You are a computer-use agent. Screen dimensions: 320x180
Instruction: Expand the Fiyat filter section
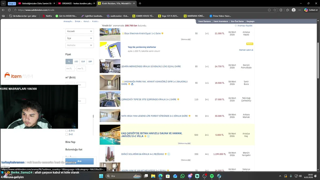tap(68, 54)
